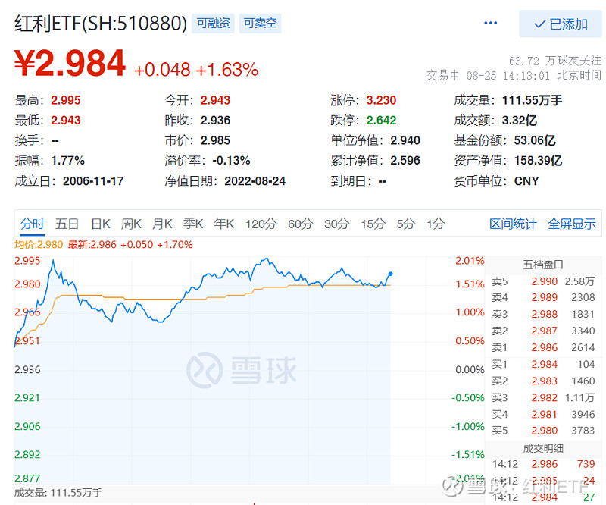Open the 日K candlestick tab
The width and height of the screenshot is (606, 505).
pyautogui.click(x=101, y=224)
